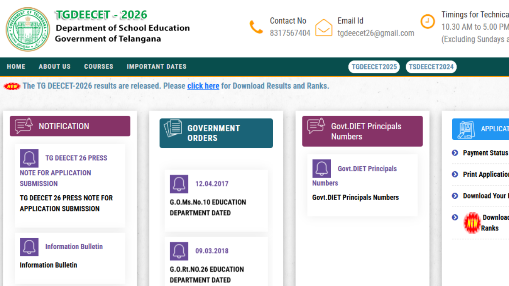Open the purple Information Bulletin link

[74, 247]
